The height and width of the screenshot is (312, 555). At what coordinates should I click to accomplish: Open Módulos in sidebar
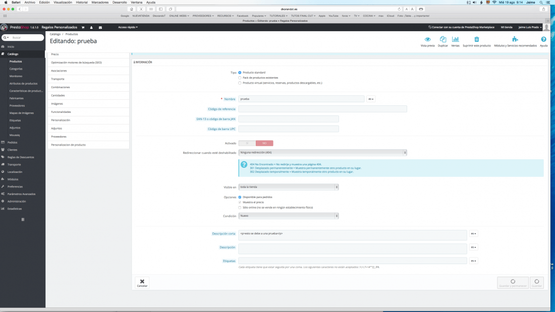click(13, 179)
